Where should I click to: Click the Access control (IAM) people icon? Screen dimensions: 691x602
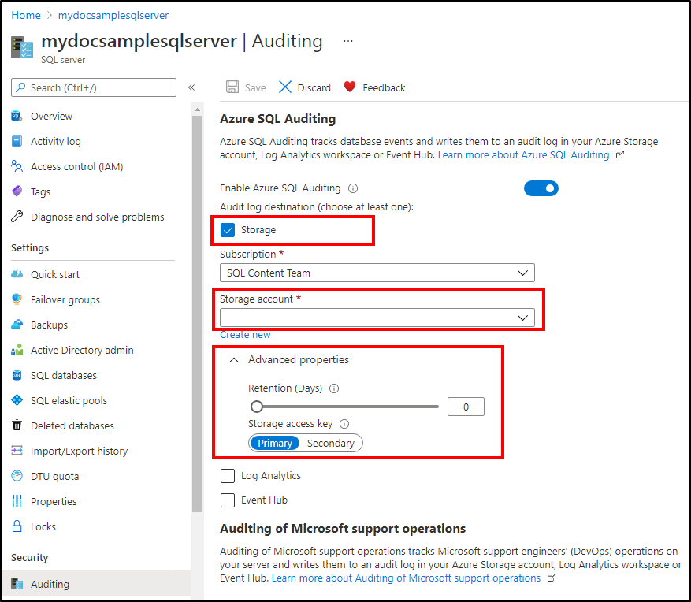(x=17, y=166)
